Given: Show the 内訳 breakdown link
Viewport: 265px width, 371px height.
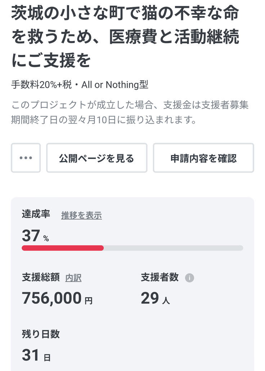Looking at the screenshot, I should pyautogui.click(x=73, y=278).
